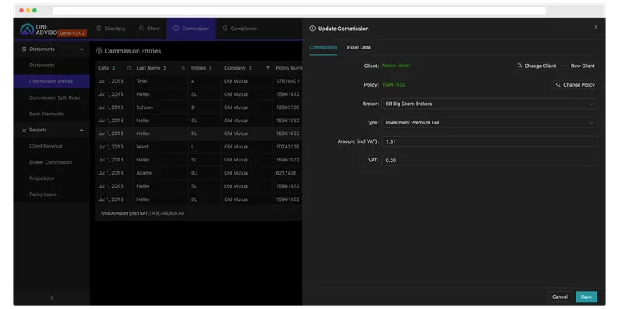Click the One Advisor logo icon
This screenshot has height=309, width=619.
click(27, 29)
